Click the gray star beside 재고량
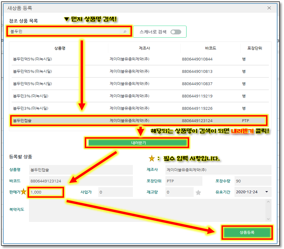The width and height of the screenshot is (284, 249). (198, 192)
